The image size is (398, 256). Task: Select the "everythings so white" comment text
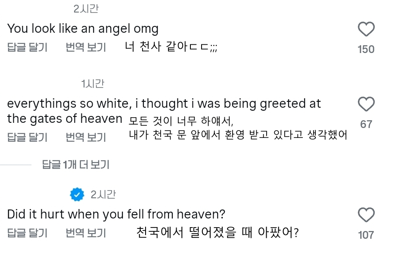(x=164, y=111)
